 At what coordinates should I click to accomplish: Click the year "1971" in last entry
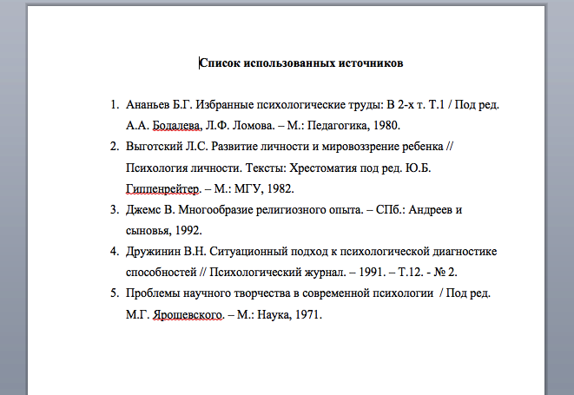point(307,315)
